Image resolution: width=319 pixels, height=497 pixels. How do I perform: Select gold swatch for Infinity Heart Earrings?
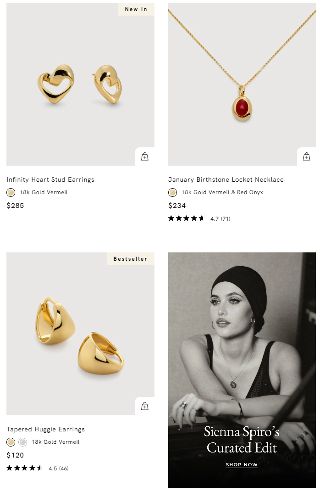tap(11, 193)
